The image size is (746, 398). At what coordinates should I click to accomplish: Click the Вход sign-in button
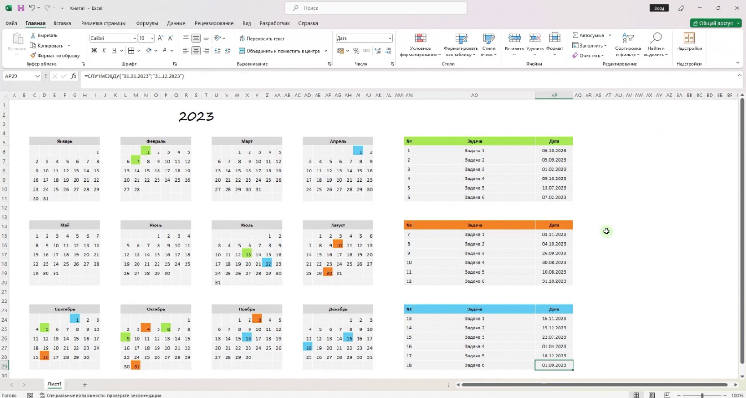[x=659, y=8]
